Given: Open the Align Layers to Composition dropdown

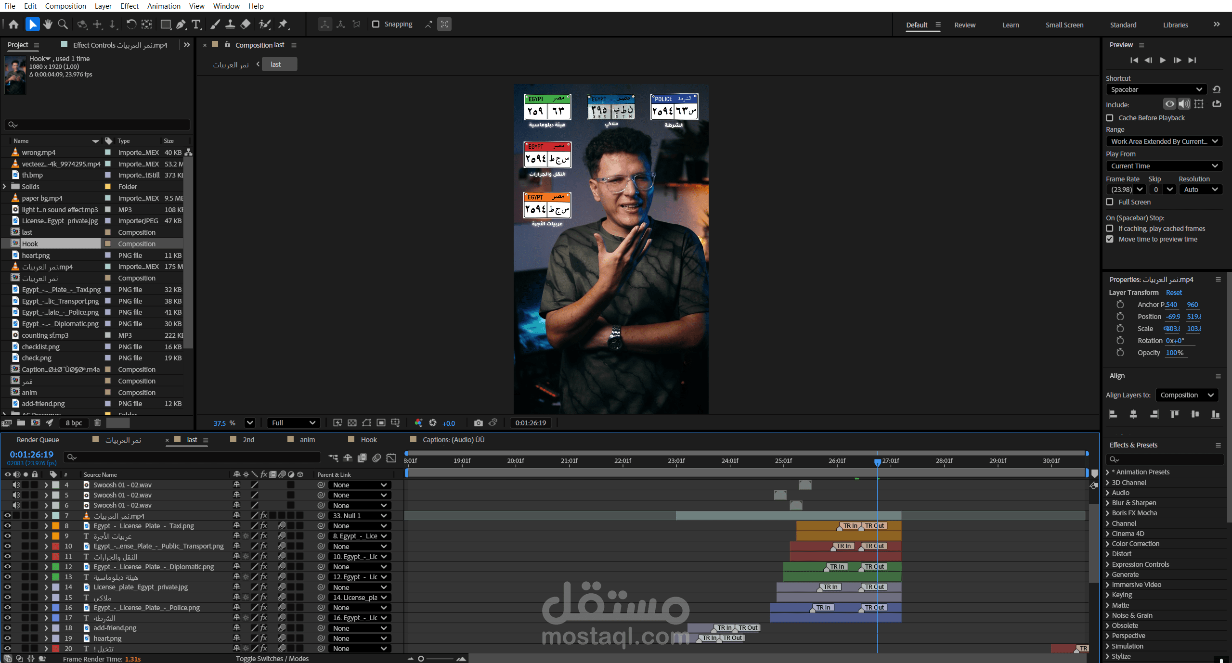Looking at the screenshot, I should [x=1186, y=395].
